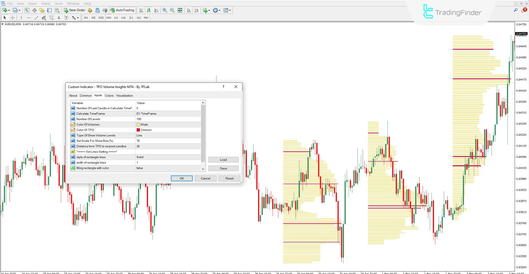Open the Strategy Tester icon
This screenshot has width=529, height=274.
point(57,10)
